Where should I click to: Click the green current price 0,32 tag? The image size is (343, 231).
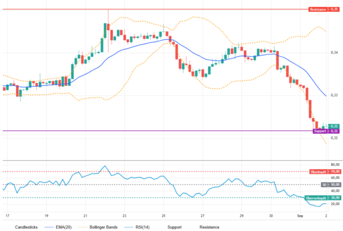[334, 126]
